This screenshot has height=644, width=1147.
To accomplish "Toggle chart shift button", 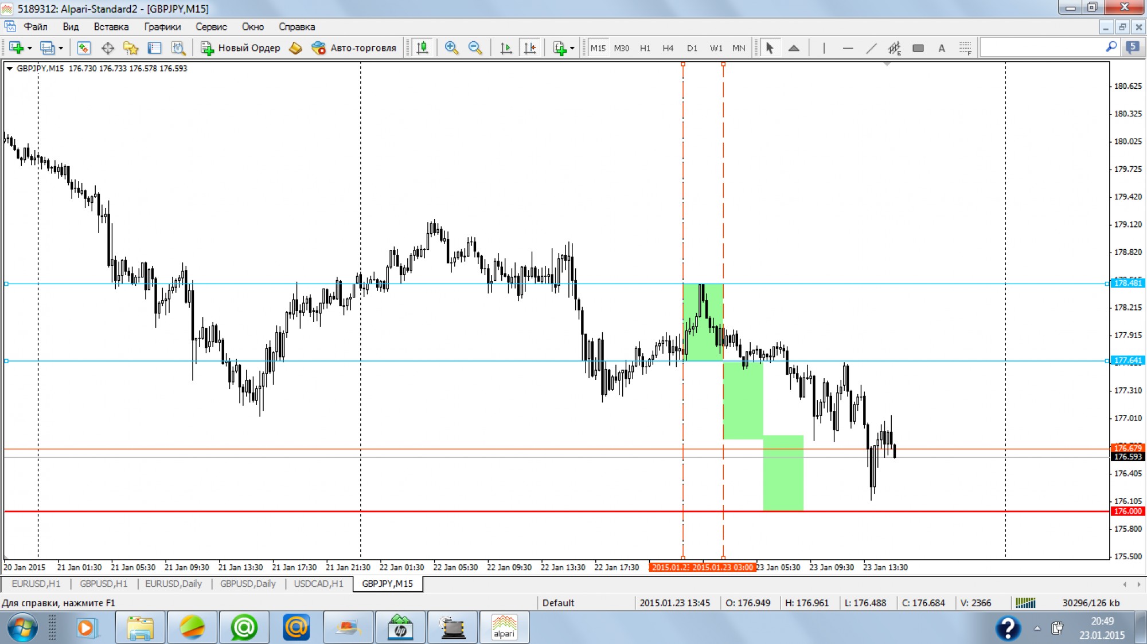I will [530, 48].
